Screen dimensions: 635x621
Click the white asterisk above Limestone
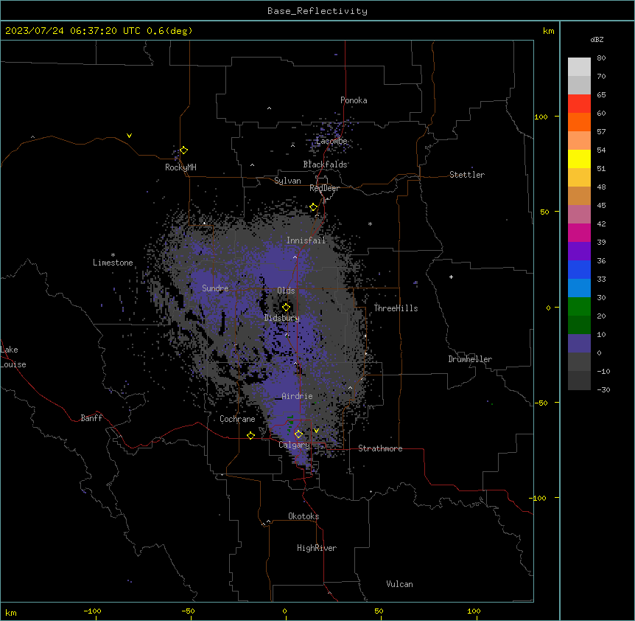tap(113, 254)
